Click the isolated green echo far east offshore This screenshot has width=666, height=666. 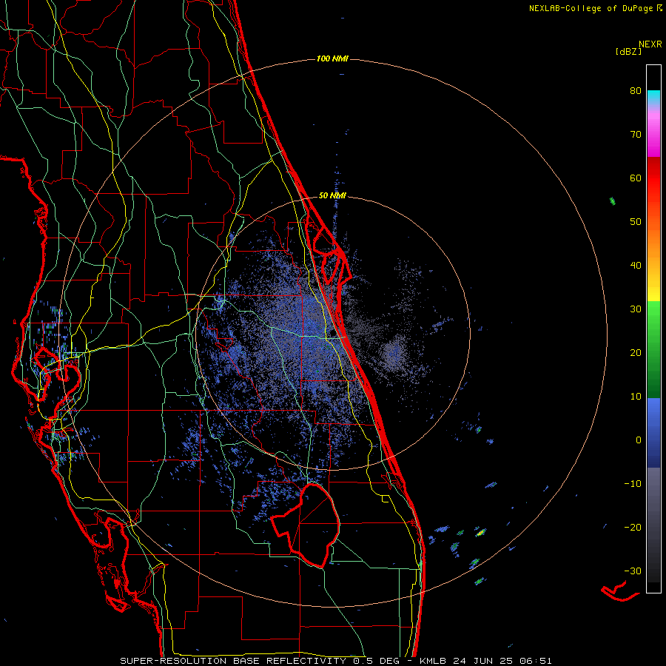613,201
